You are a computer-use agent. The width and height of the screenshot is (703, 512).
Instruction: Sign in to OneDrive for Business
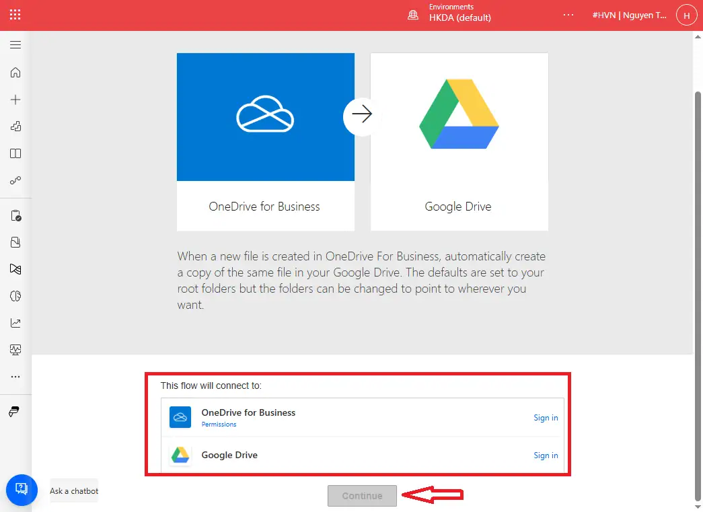pos(546,418)
